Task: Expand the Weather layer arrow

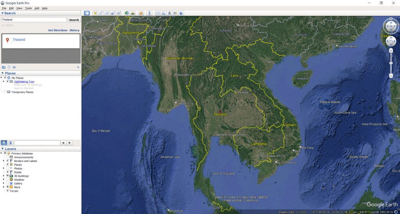Action: pyautogui.click(x=4, y=180)
